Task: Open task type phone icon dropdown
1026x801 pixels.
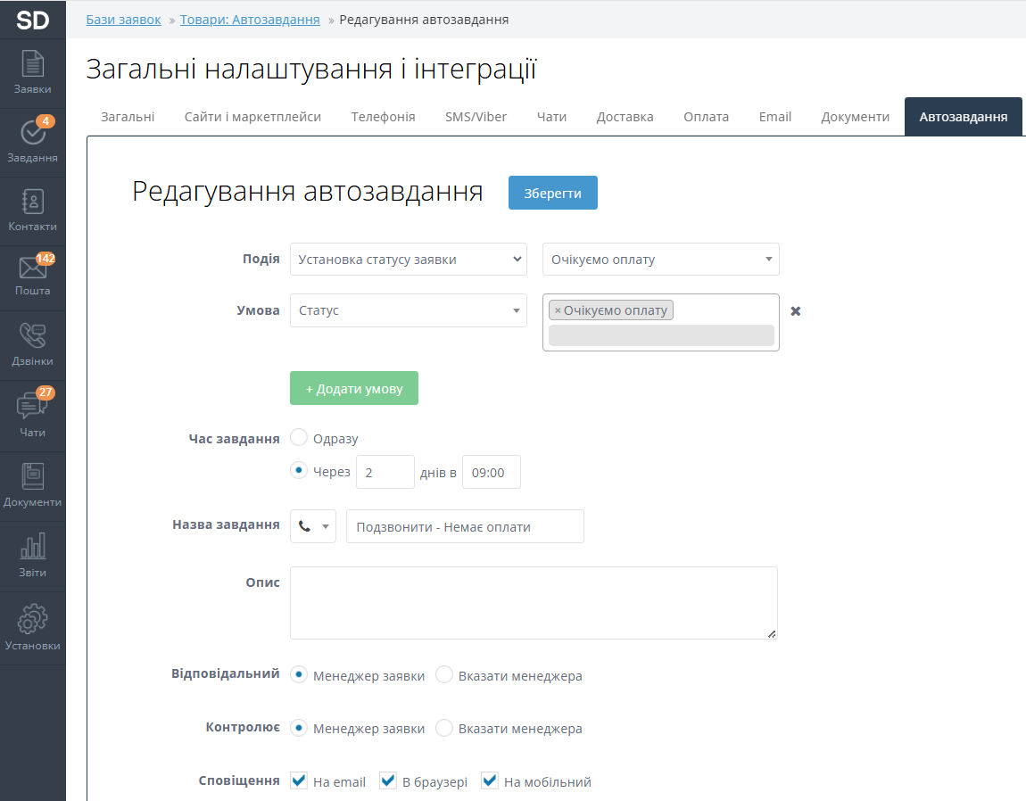Action: pyautogui.click(x=313, y=526)
